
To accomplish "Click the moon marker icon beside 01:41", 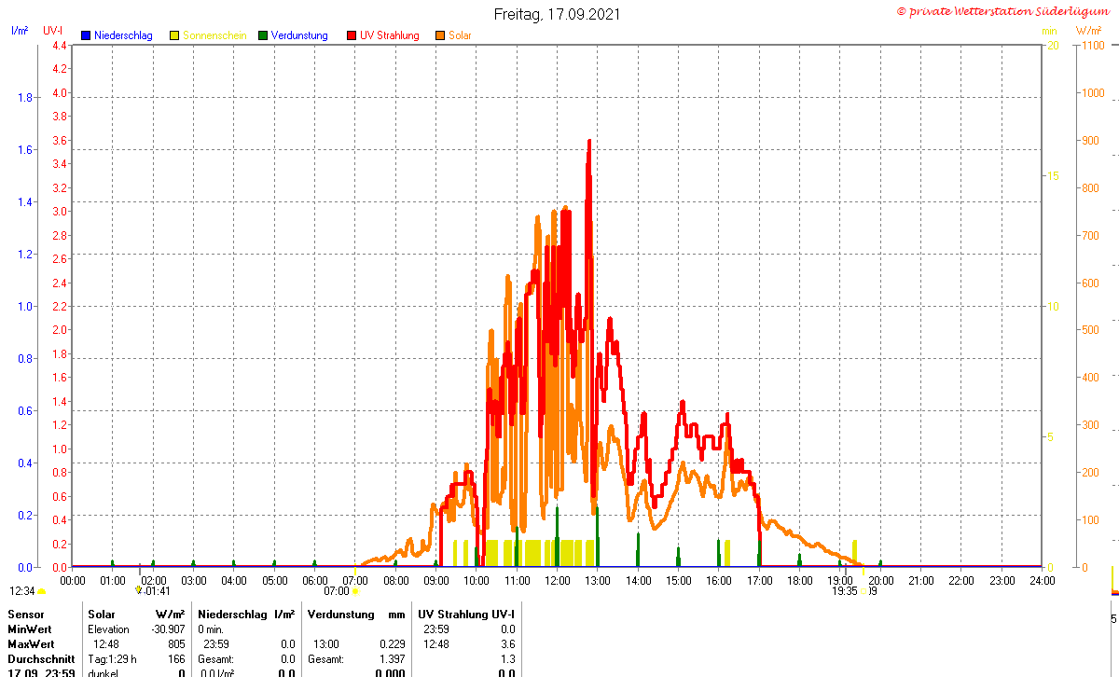I will tap(139, 590).
